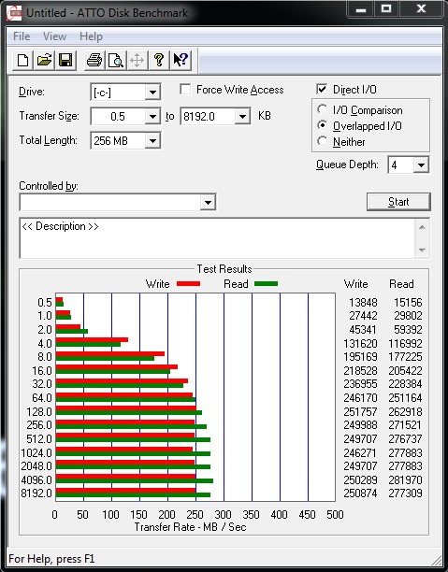
Task: Expand the Drive dropdown showing [-c-]
Action: 152,92
